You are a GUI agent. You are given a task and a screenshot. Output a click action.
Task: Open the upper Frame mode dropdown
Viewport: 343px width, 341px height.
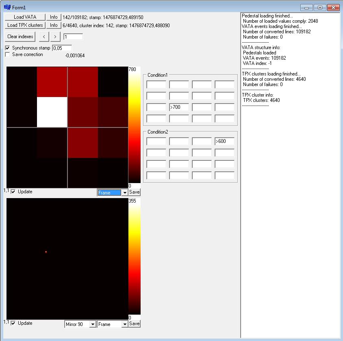click(113, 193)
